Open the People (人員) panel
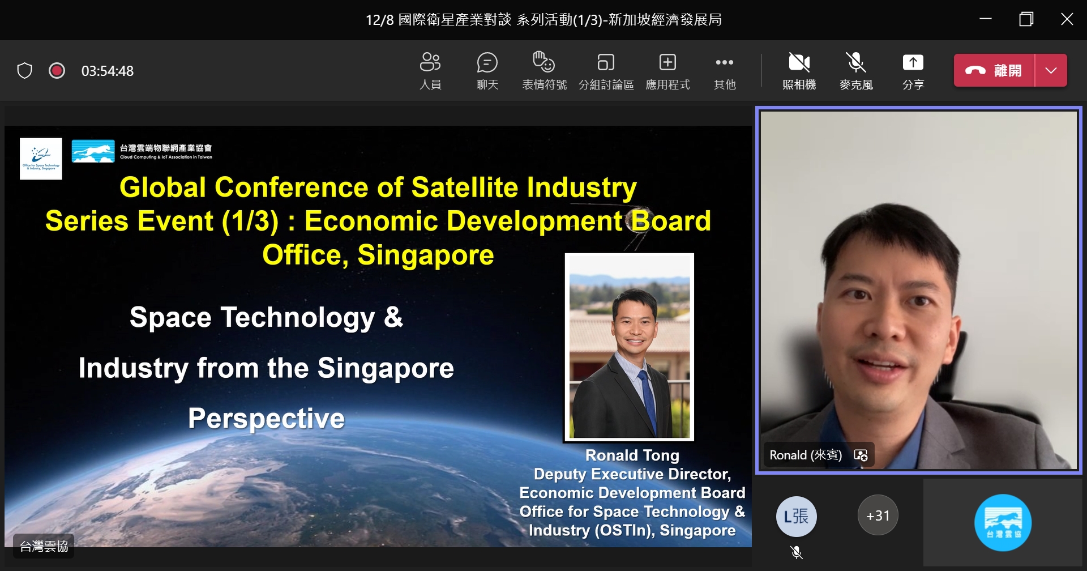1087x571 pixels. coord(430,71)
